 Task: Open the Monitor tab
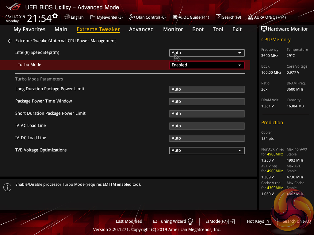[173, 29]
